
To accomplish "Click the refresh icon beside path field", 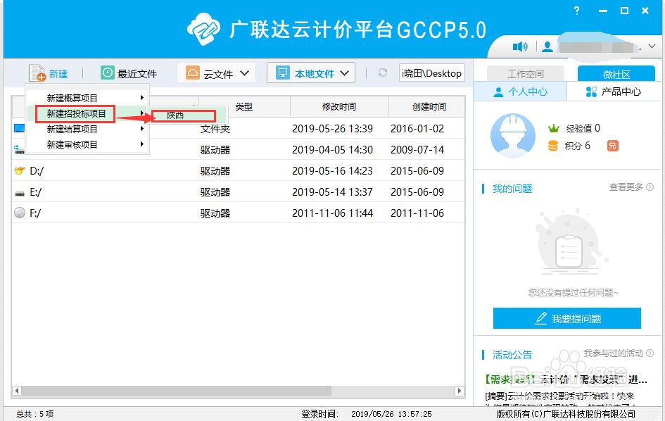I will pos(383,73).
